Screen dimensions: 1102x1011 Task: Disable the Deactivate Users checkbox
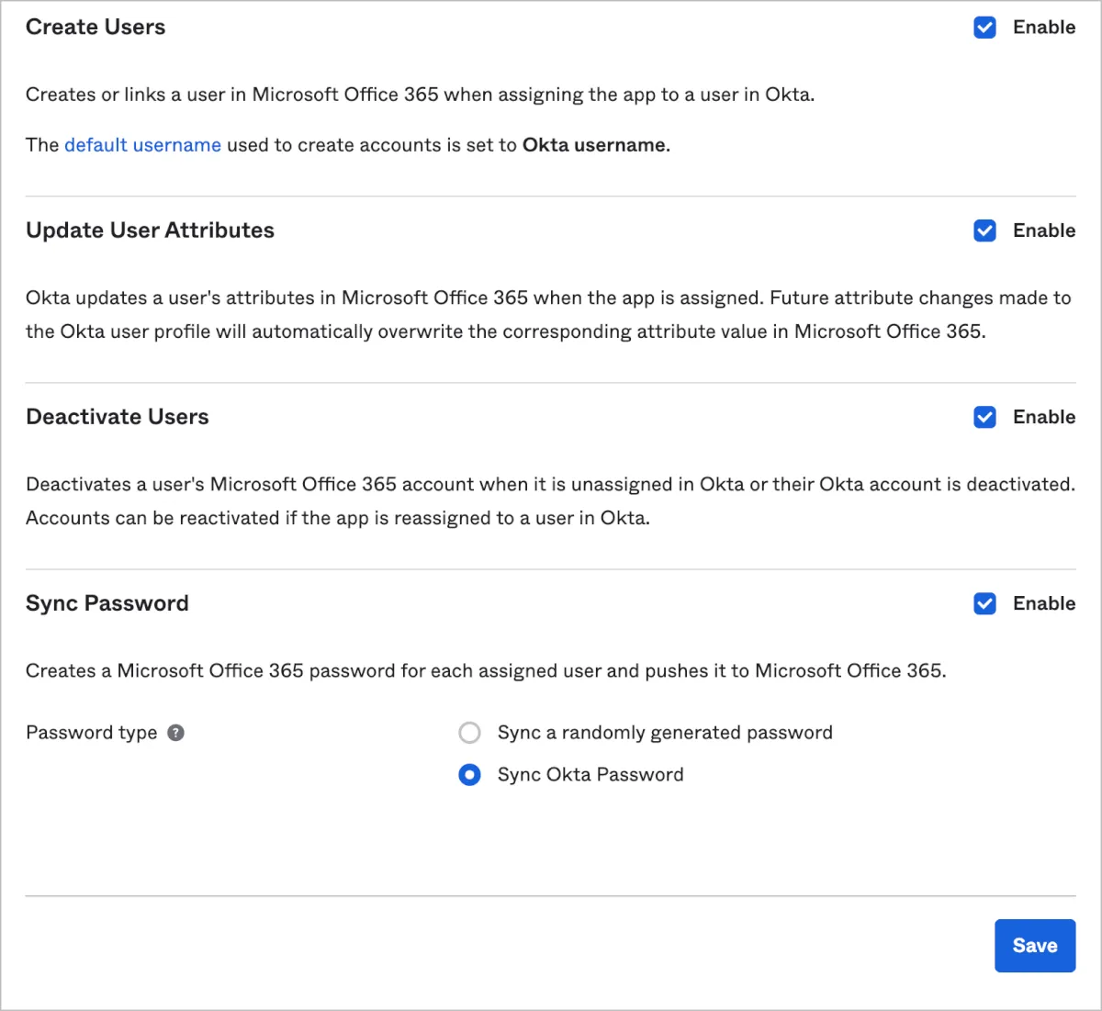(x=984, y=417)
